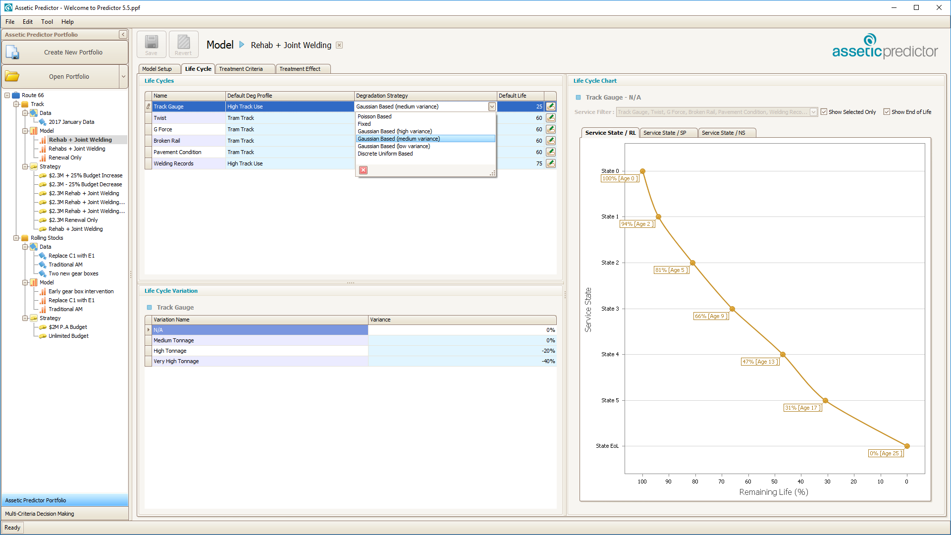Open edit icon for G Force row
This screenshot has width=951, height=535.
point(550,129)
